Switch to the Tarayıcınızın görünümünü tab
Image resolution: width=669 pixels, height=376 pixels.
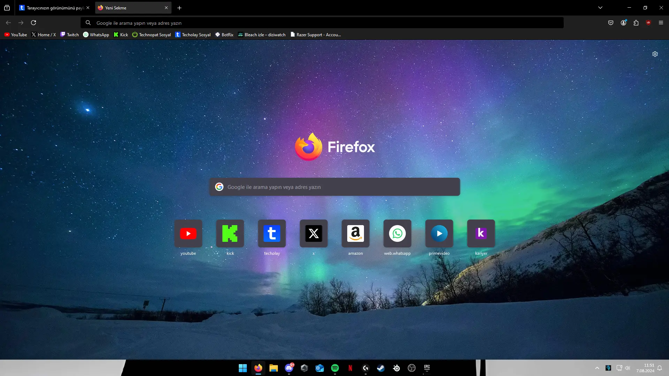52,8
